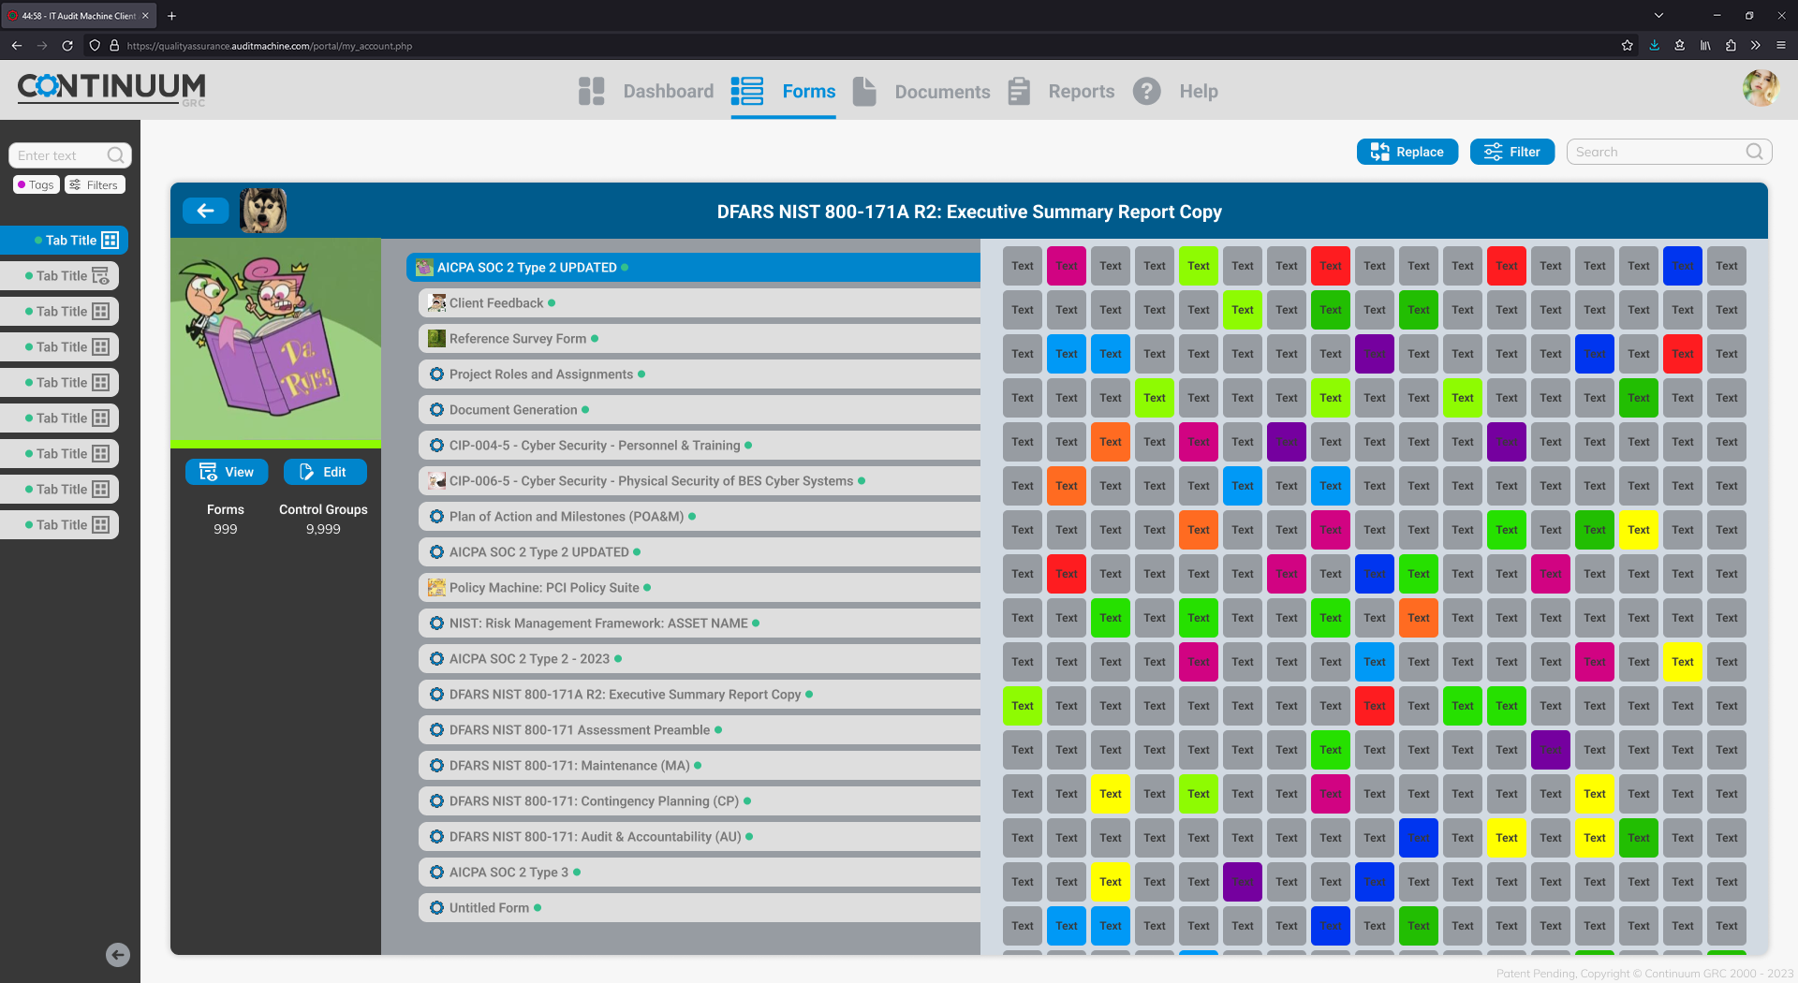This screenshot has height=983, width=1798.
Task: Switch to the Forms tab
Action: tap(808, 91)
